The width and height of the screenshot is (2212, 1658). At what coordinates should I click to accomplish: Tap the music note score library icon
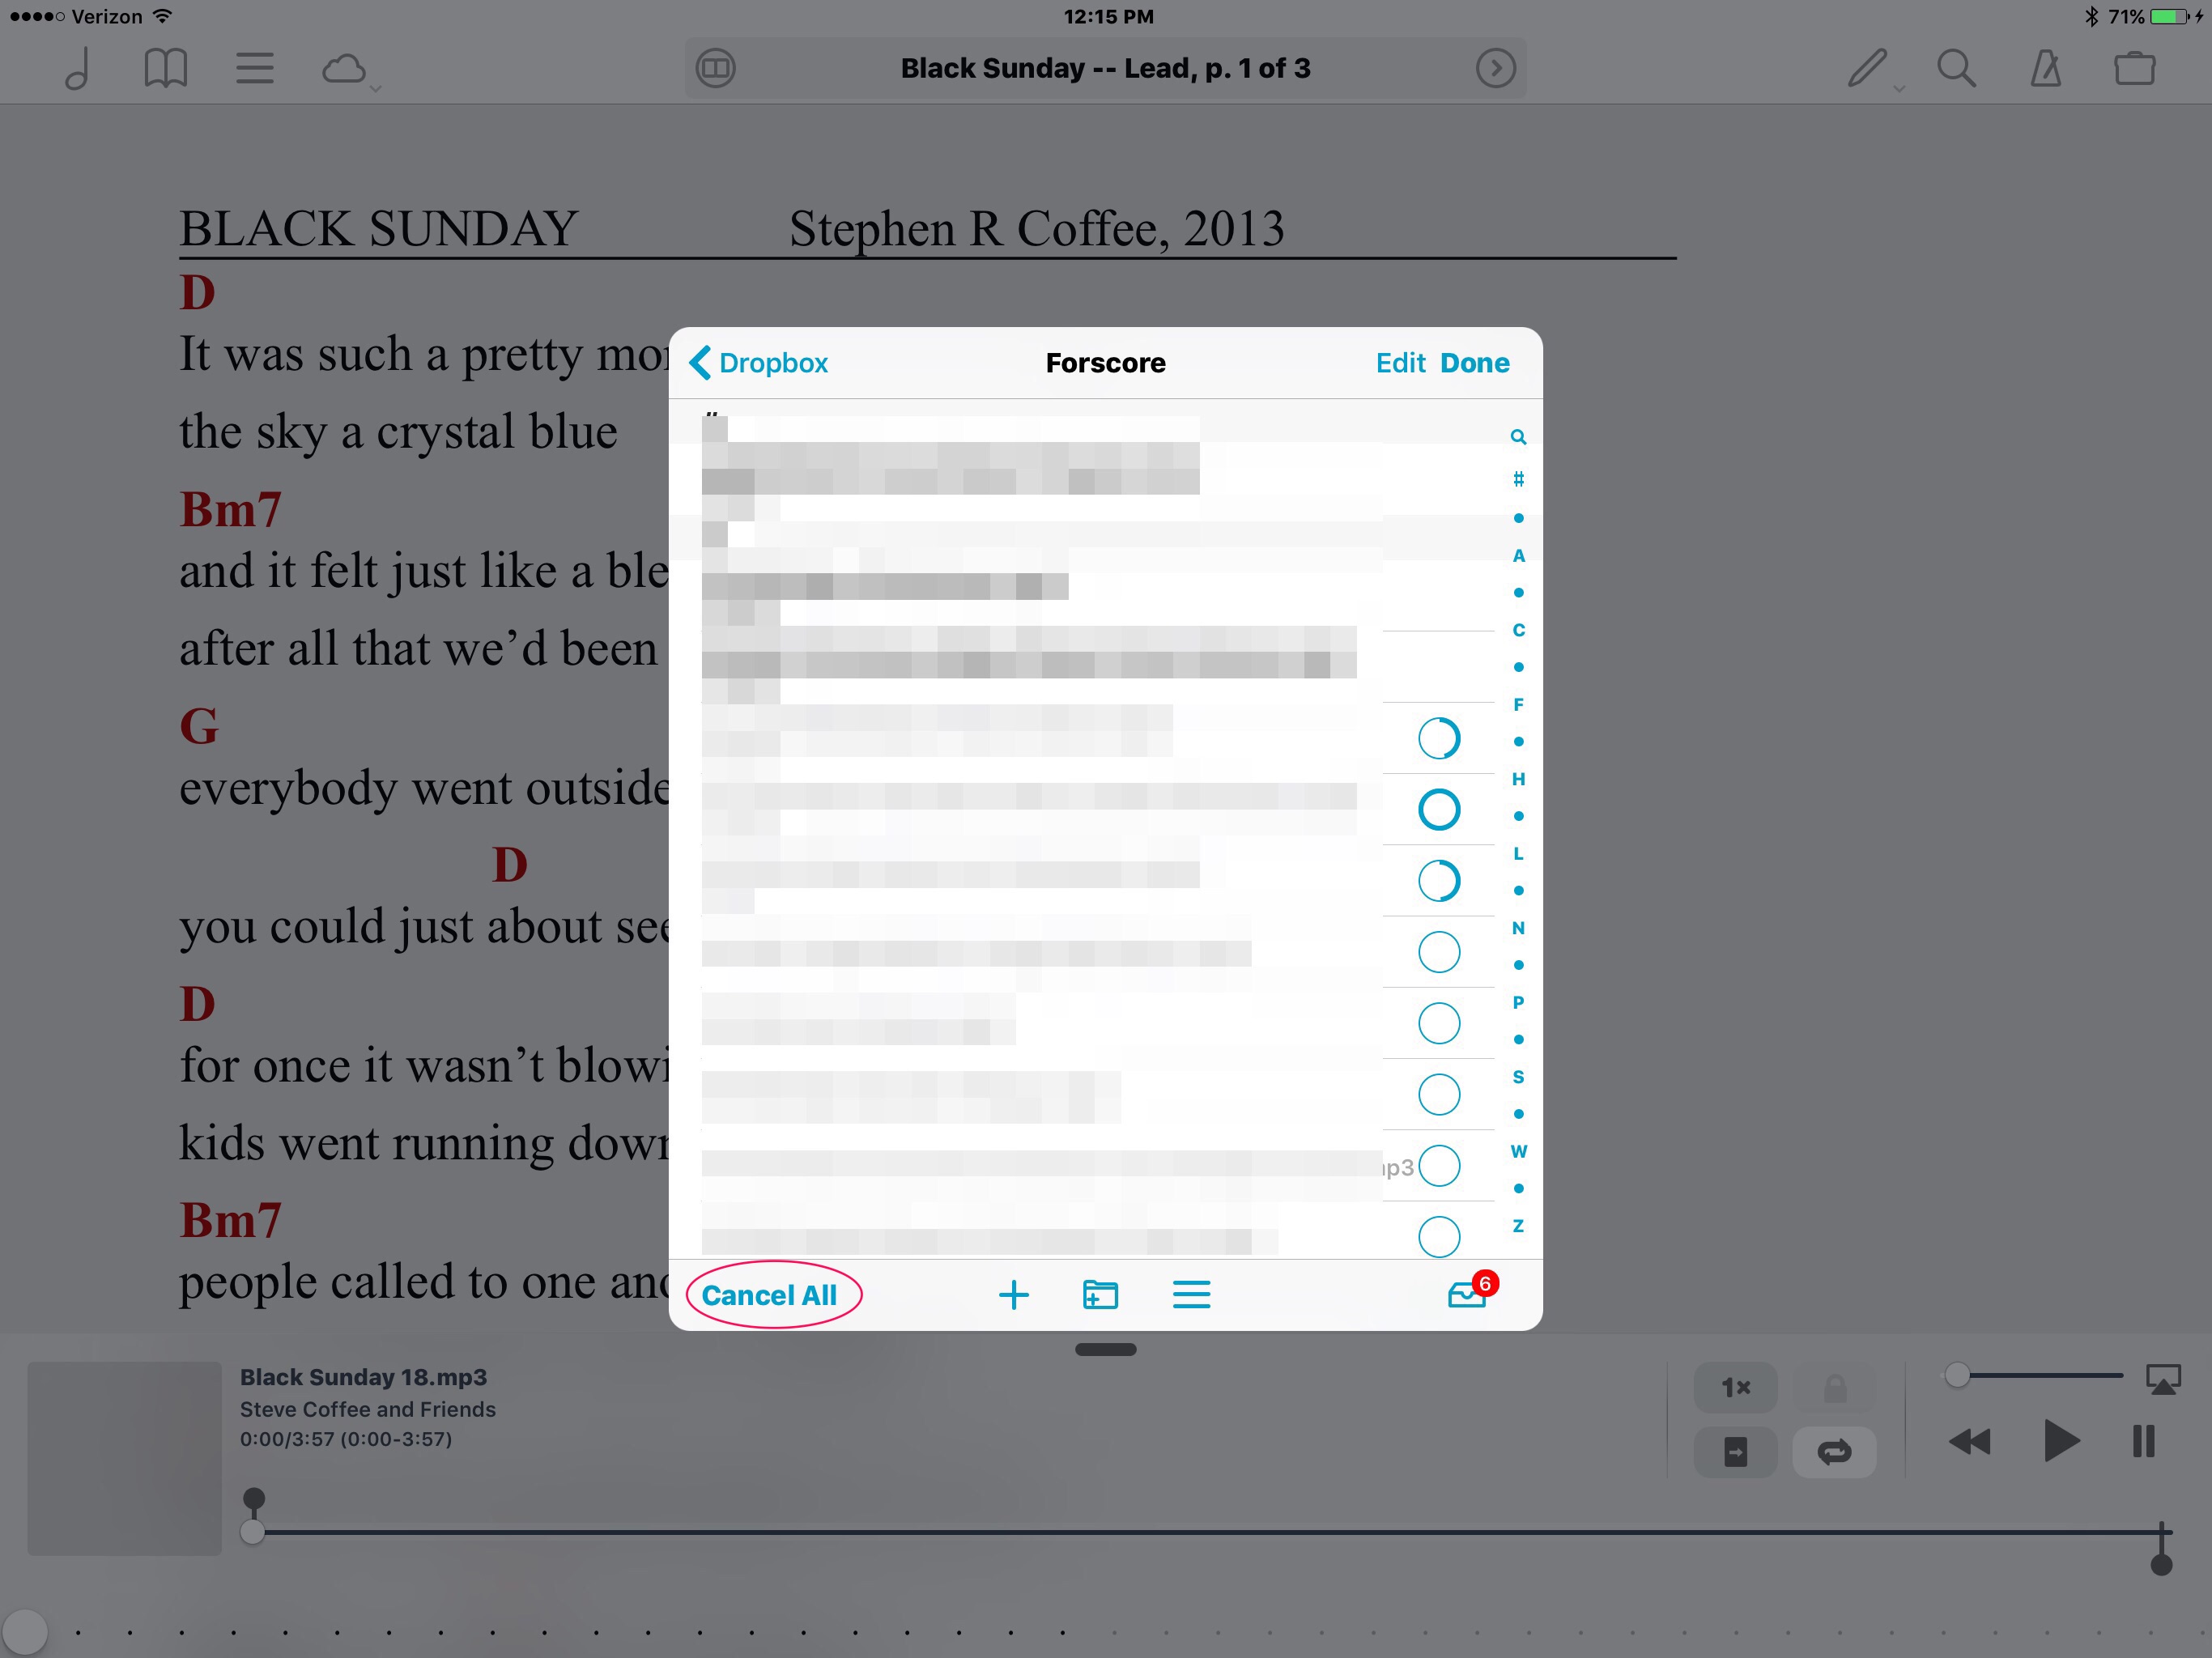77,69
